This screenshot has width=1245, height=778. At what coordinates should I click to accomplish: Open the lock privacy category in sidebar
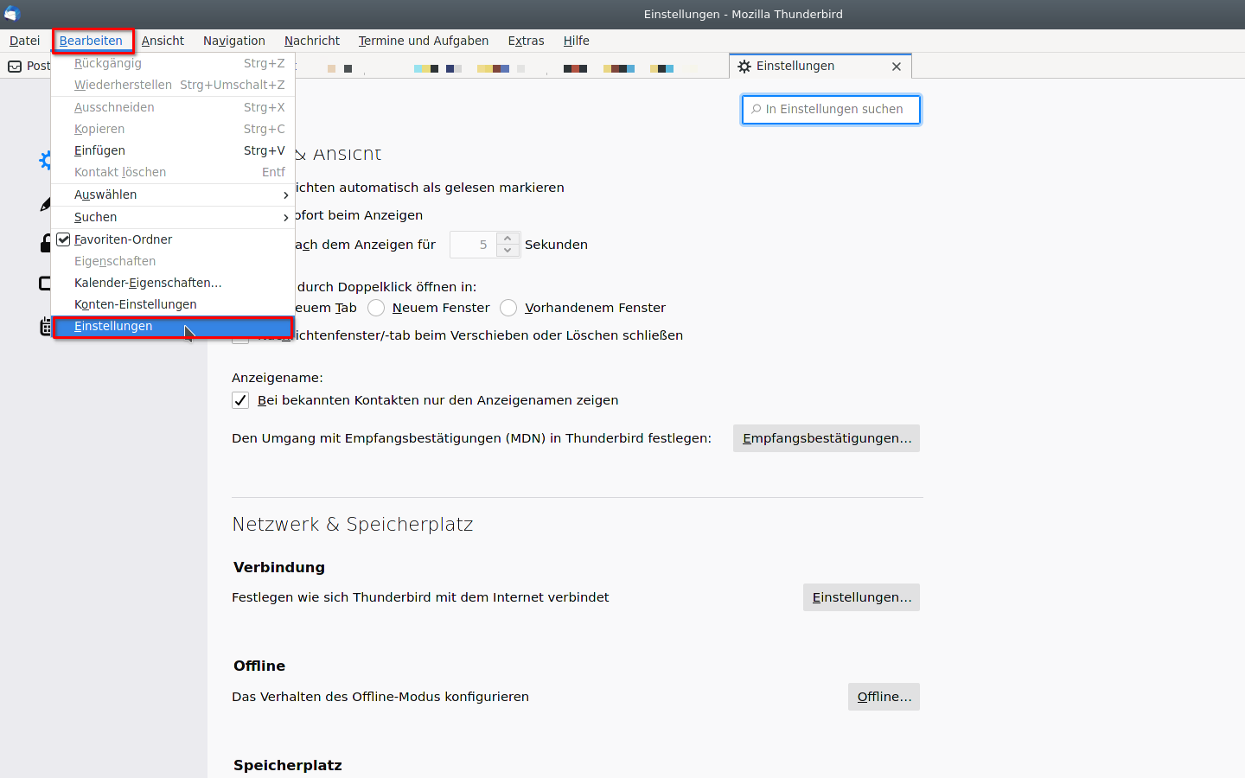(45, 244)
